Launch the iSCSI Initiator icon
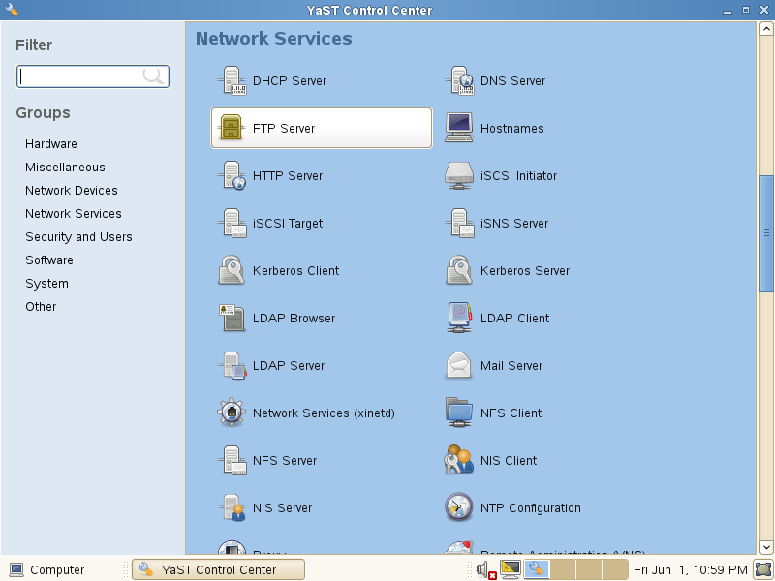Image resolution: width=775 pixels, height=581 pixels. [459, 175]
